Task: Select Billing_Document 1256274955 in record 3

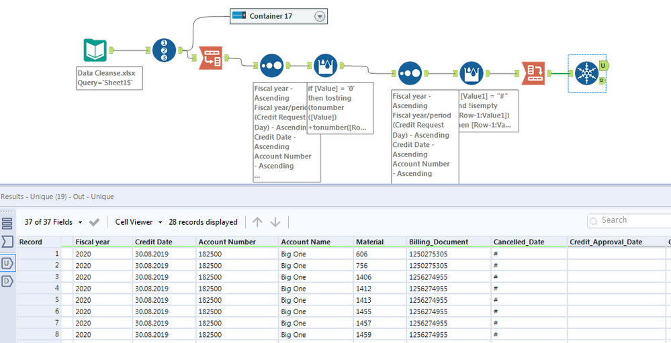Action: pos(449,277)
